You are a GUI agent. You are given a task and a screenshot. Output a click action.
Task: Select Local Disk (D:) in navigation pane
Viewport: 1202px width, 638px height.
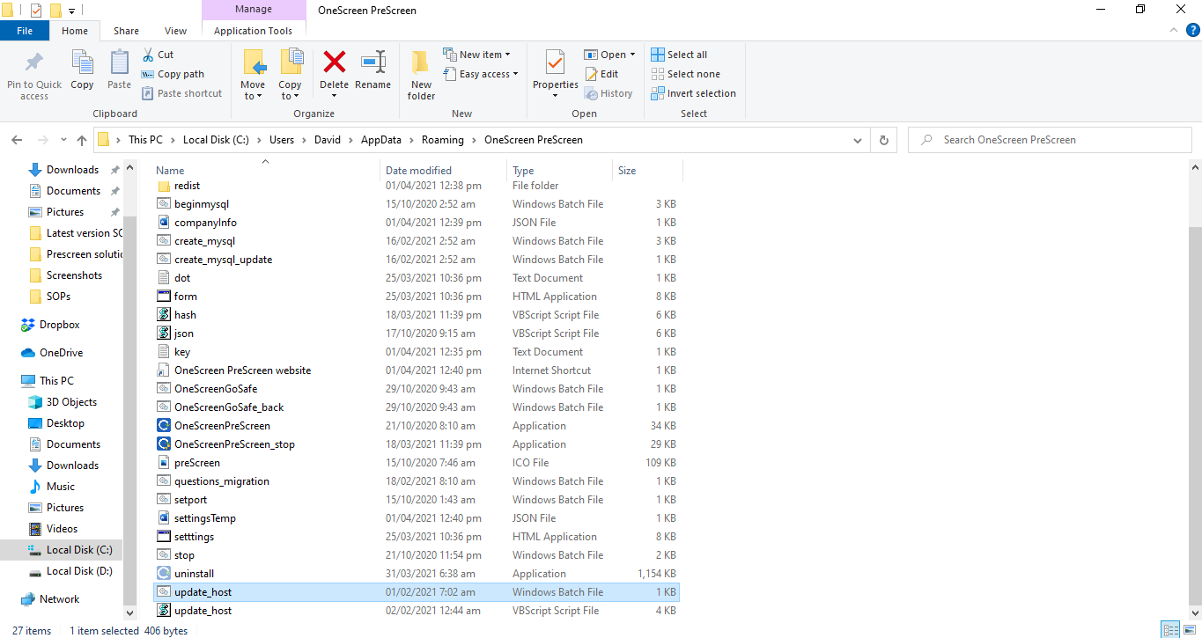coord(70,571)
